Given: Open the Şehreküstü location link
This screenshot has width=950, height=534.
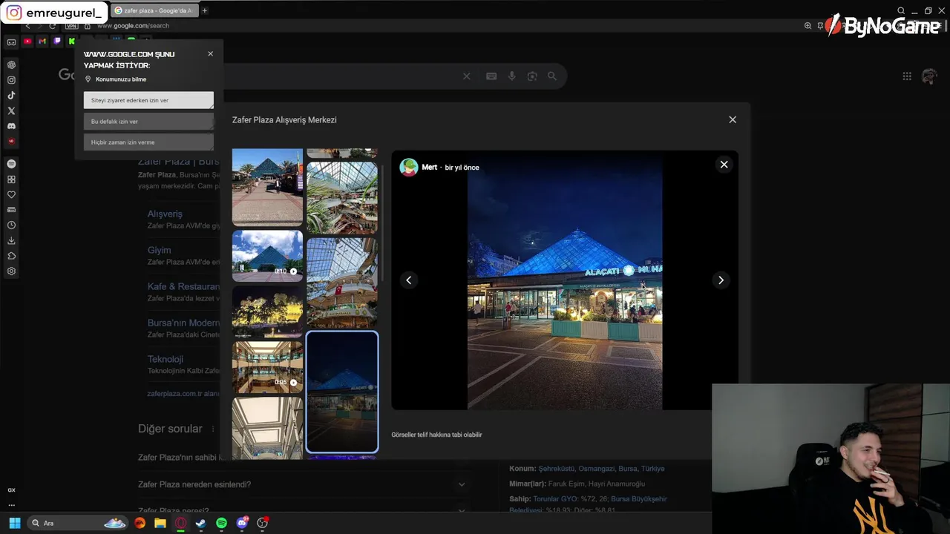Looking at the screenshot, I should click(x=557, y=469).
